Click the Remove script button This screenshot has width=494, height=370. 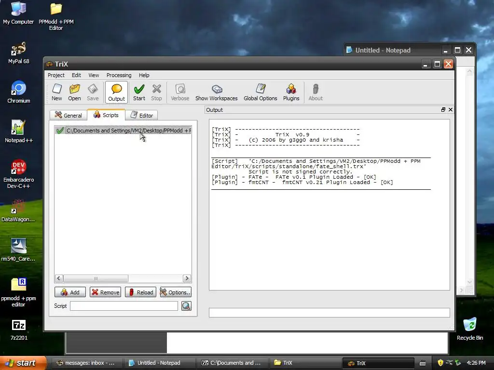105,292
